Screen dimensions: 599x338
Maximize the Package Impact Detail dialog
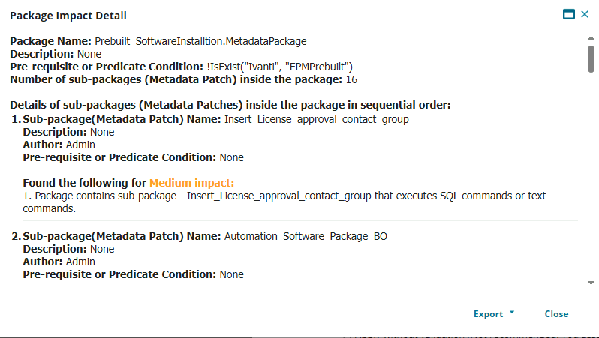(x=569, y=14)
